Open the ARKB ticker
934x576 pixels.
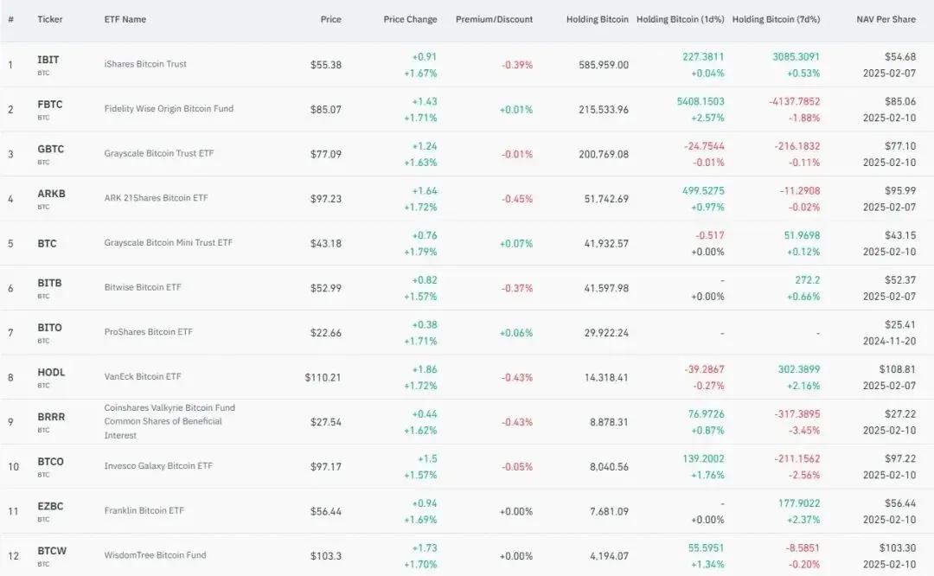(51, 194)
